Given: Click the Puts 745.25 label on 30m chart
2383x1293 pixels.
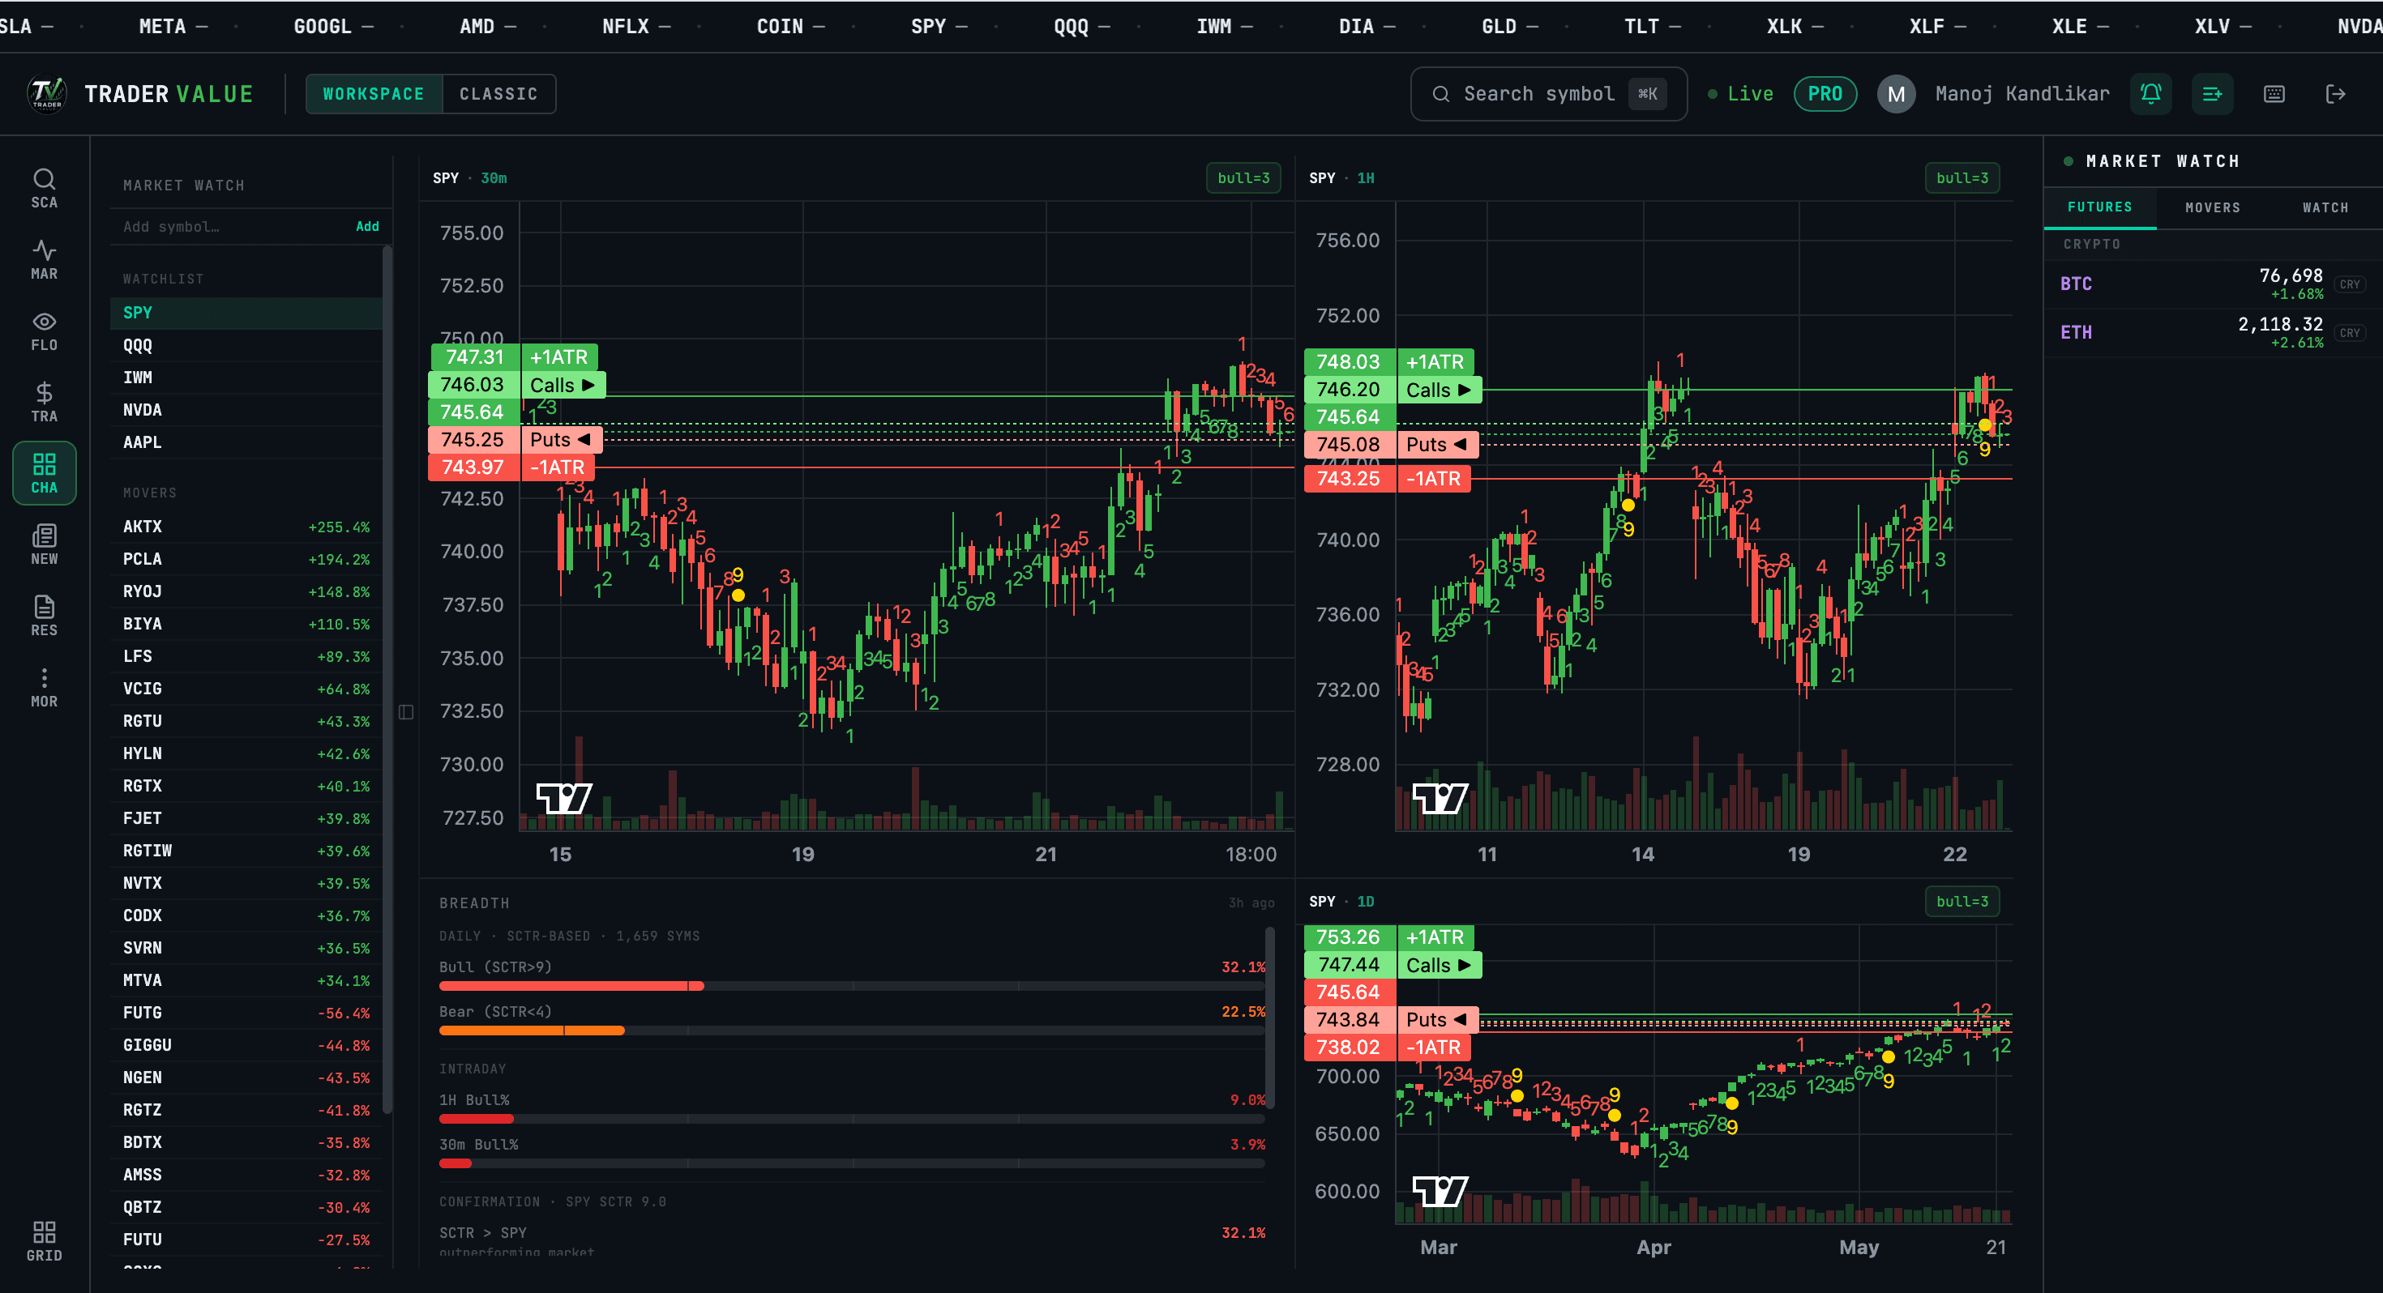Looking at the screenshot, I should [516, 439].
